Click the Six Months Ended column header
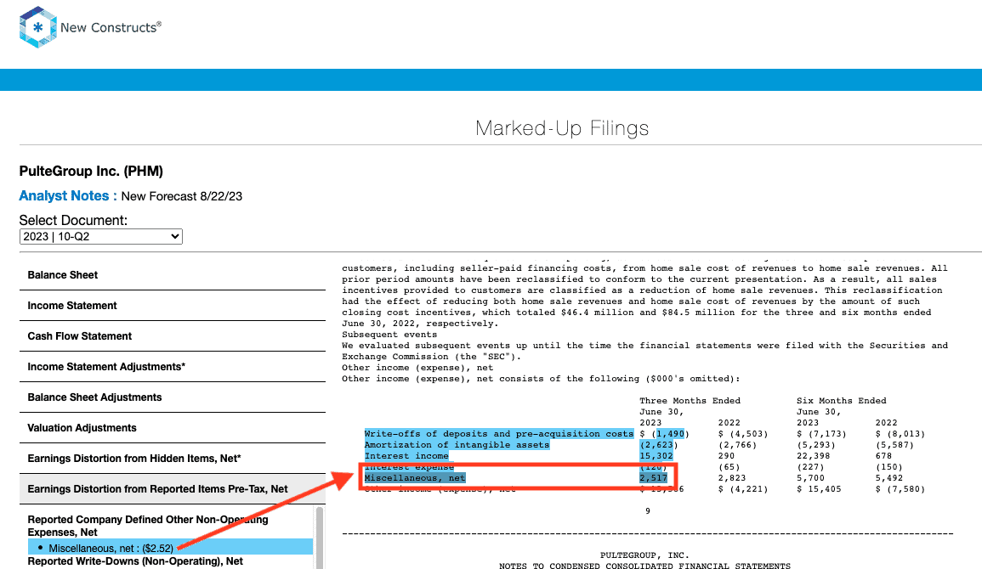 pos(842,401)
